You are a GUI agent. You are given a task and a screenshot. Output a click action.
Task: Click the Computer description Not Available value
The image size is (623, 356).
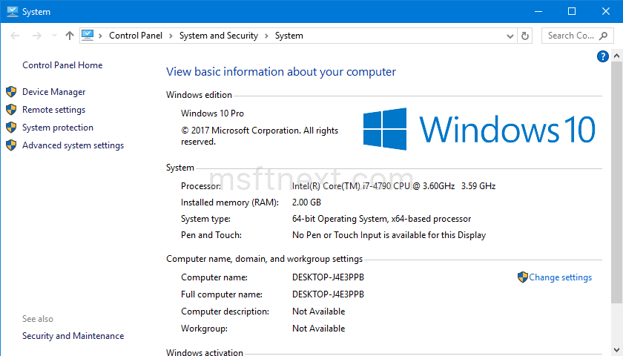pos(319,311)
